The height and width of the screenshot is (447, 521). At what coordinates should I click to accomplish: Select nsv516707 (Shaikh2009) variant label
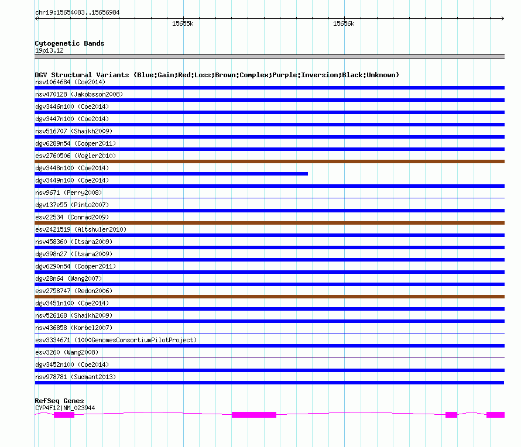pyautogui.click(x=74, y=131)
